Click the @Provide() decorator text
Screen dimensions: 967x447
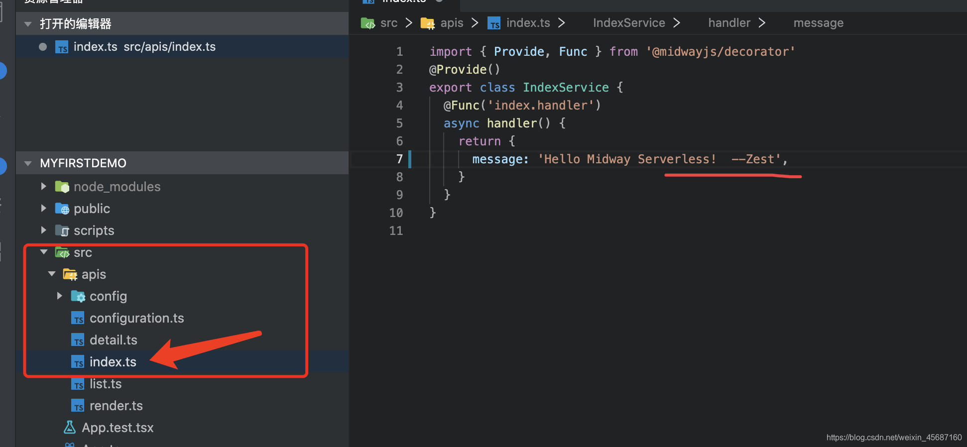465,70
